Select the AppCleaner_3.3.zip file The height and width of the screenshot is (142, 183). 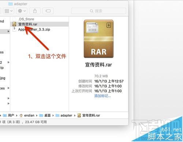tap(40, 29)
